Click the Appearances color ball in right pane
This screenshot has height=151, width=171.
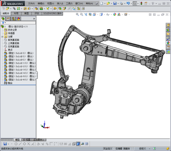point(168,43)
